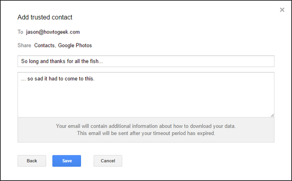Go back with the Back button
Screen dimensions: 292x181
point(32,161)
